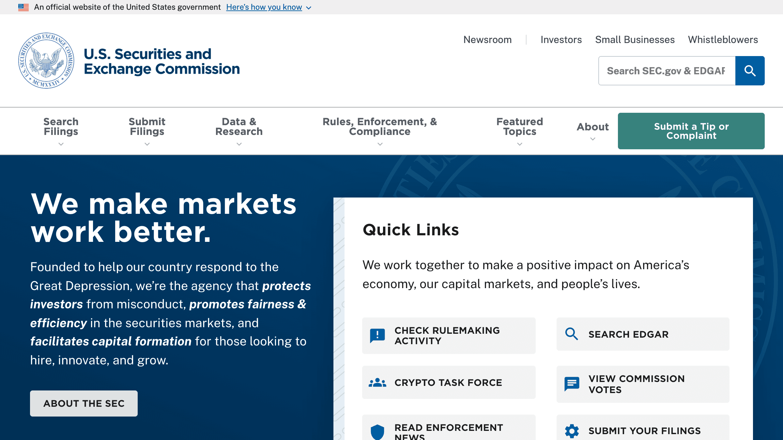Open Read Enforcement News quick link
This screenshot has width=783, height=440.
(x=449, y=428)
